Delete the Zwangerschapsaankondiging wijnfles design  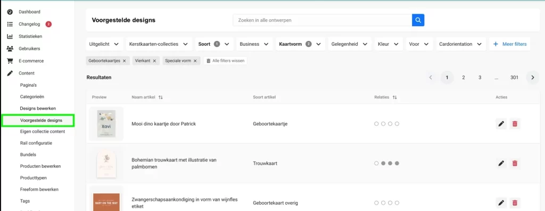(x=515, y=202)
